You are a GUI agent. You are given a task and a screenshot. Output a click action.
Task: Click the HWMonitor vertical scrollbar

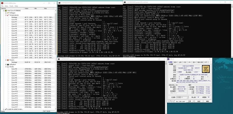pos(56,59)
